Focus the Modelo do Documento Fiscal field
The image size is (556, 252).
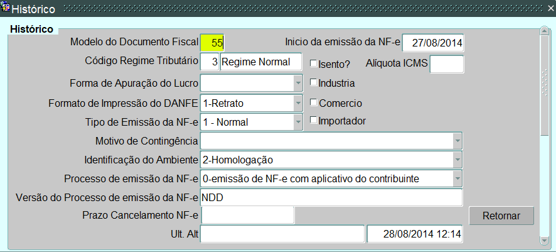coord(212,43)
